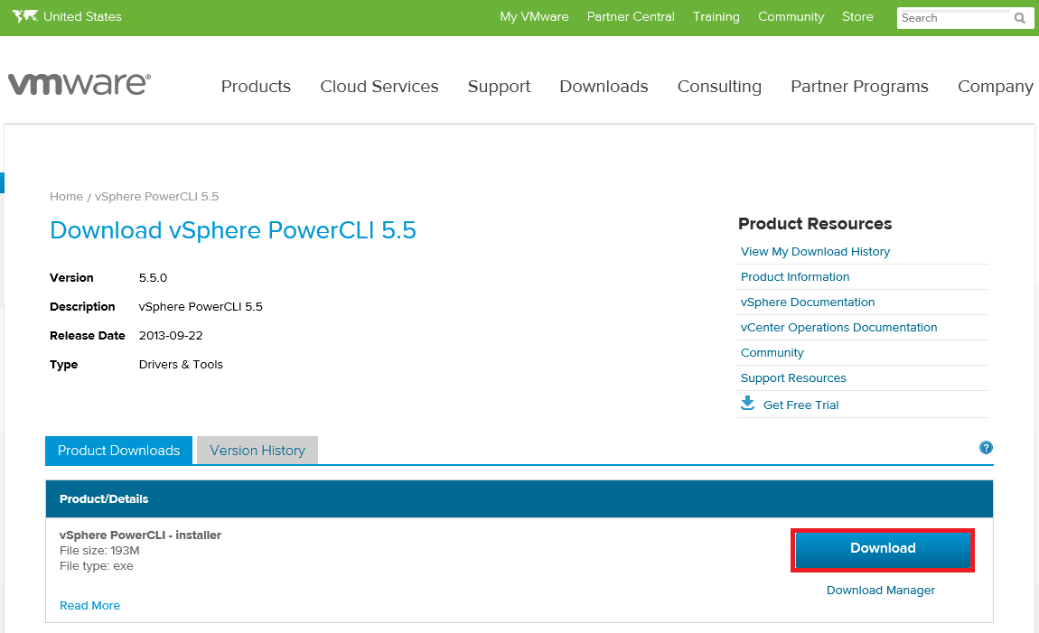Open vSphere Documentation
Image resolution: width=1039 pixels, height=633 pixels.
pyautogui.click(x=807, y=302)
